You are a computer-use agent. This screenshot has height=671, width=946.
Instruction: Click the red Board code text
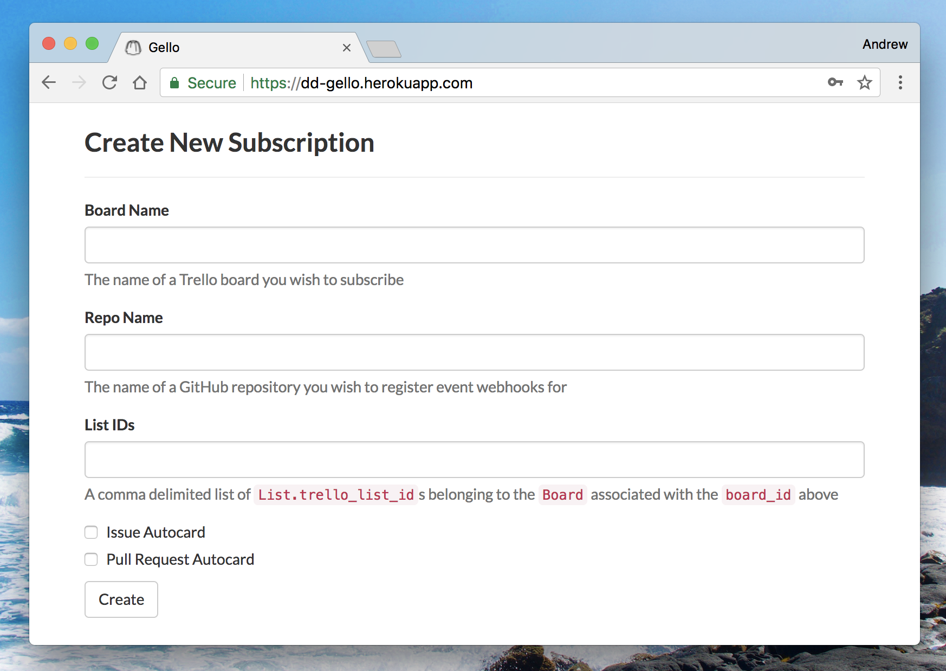click(x=562, y=495)
